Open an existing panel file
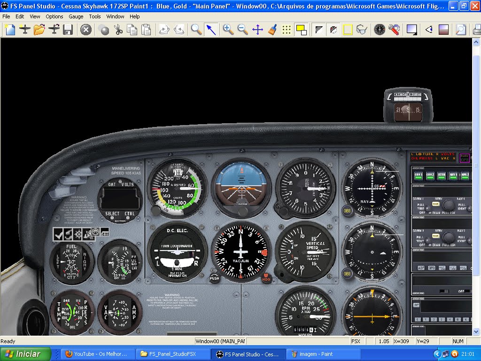This screenshot has width=481, height=361. [x=39, y=29]
